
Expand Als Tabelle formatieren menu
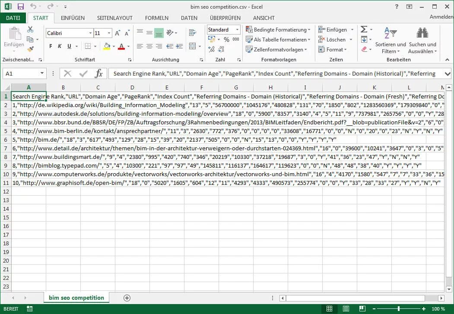(278, 39)
